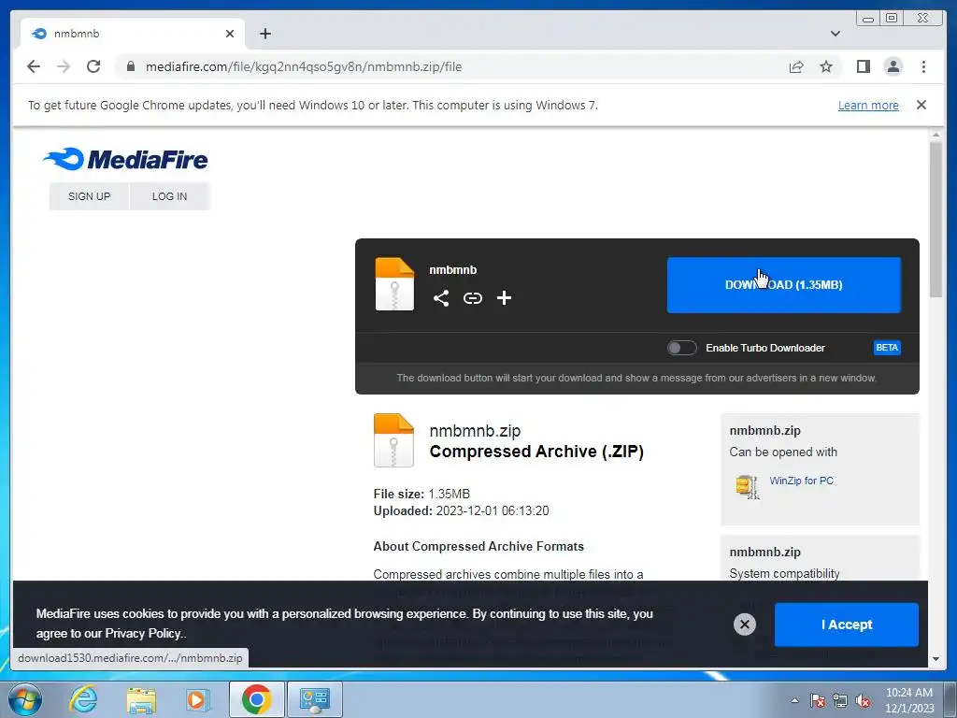Dismiss the cookie banner with X
This screenshot has width=957, height=718.
pyautogui.click(x=745, y=624)
